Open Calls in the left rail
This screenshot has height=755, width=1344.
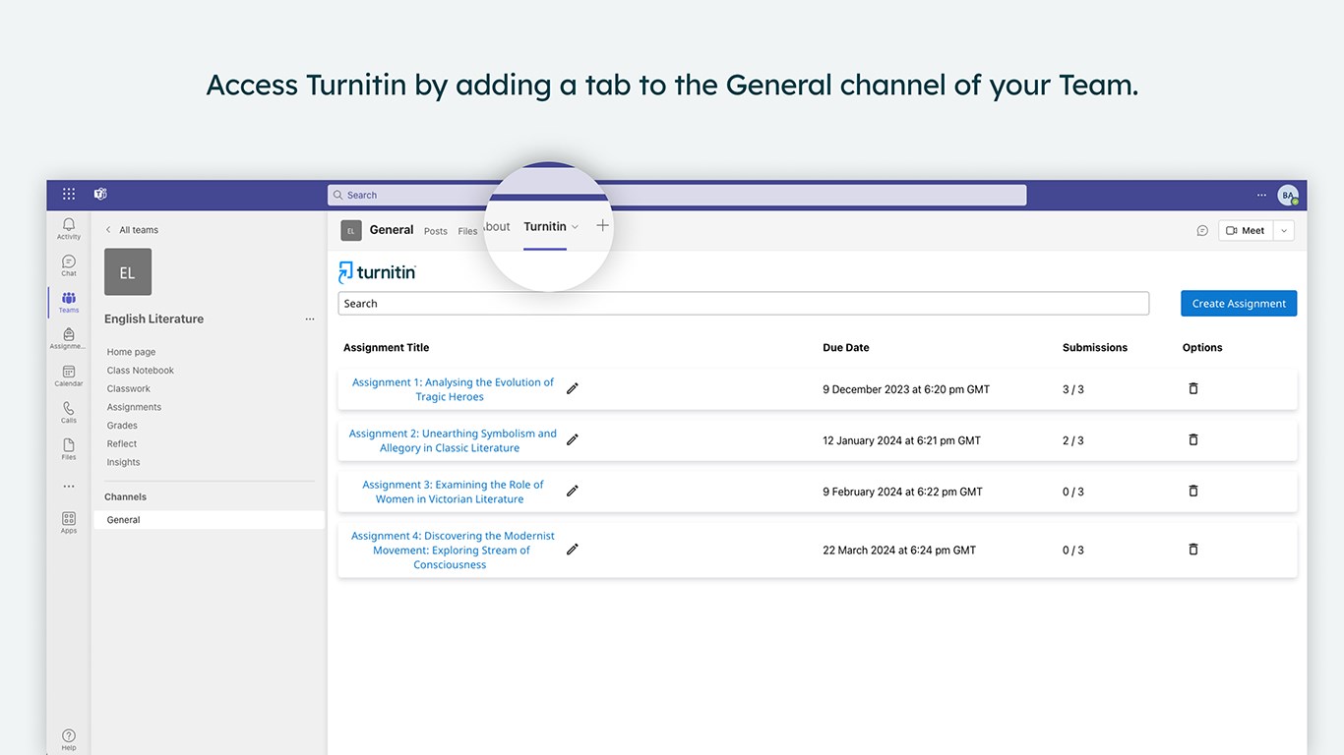click(69, 411)
